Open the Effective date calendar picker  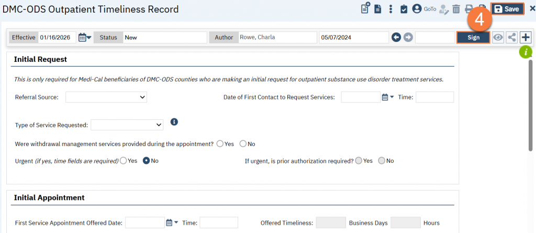tap(84, 37)
